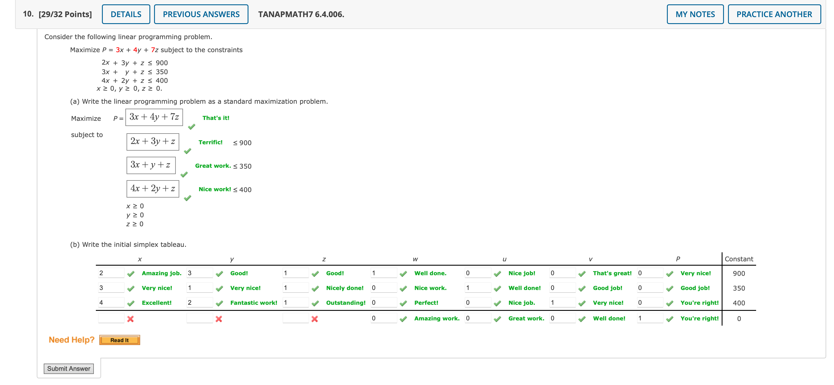Click the red X beside the bottom-row z input
This screenshot has height=385, width=834.
tap(314, 319)
